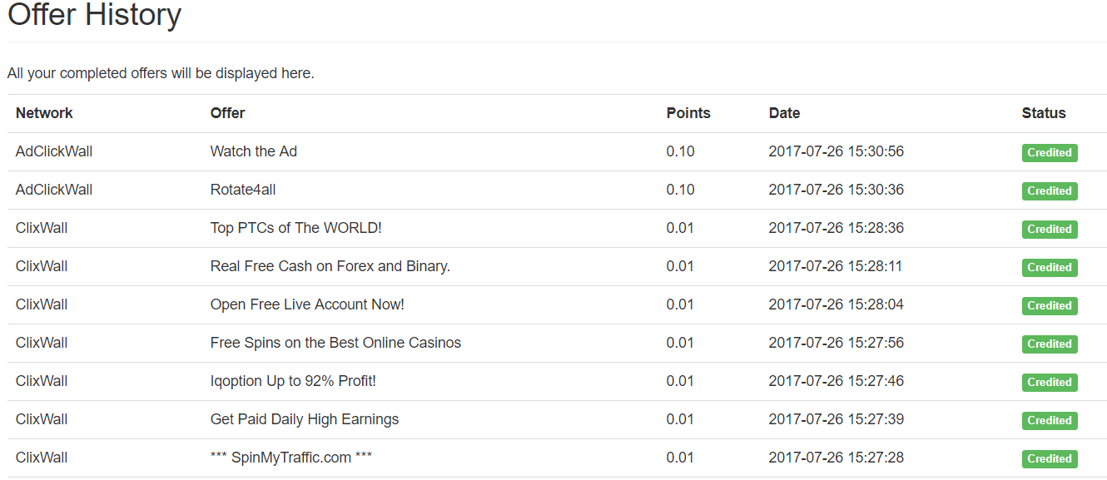The image size is (1107, 480).
Task: Select Get Paid Daily High Earnings offer
Action: coord(304,419)
